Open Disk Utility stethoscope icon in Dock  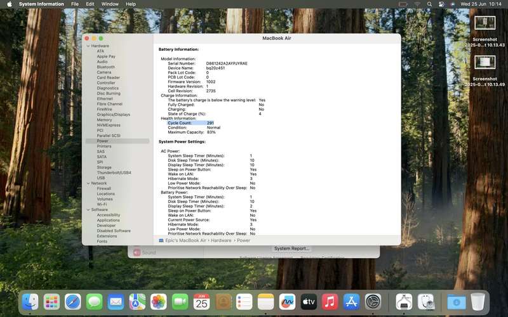(426, 302)
